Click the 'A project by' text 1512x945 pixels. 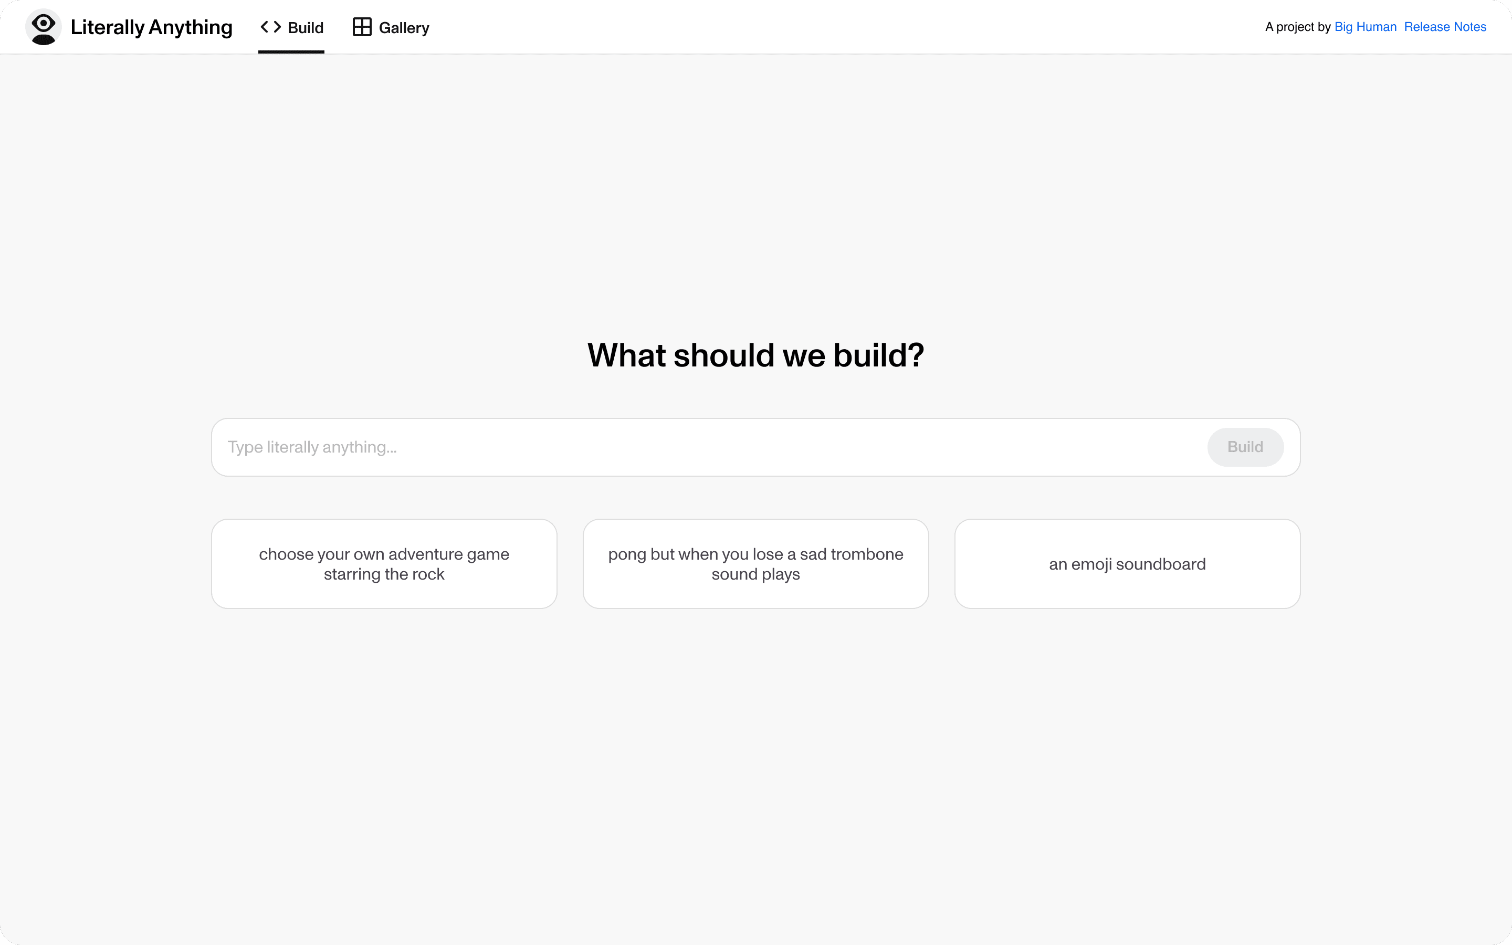click(1297, 27)
